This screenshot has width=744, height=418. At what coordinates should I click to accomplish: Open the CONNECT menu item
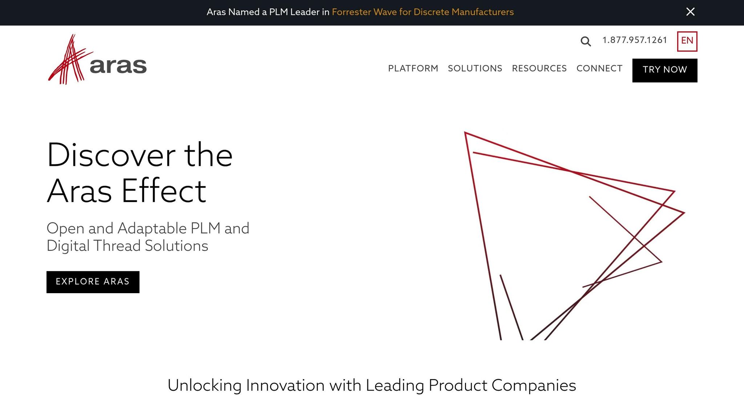(x=599, y=69)
